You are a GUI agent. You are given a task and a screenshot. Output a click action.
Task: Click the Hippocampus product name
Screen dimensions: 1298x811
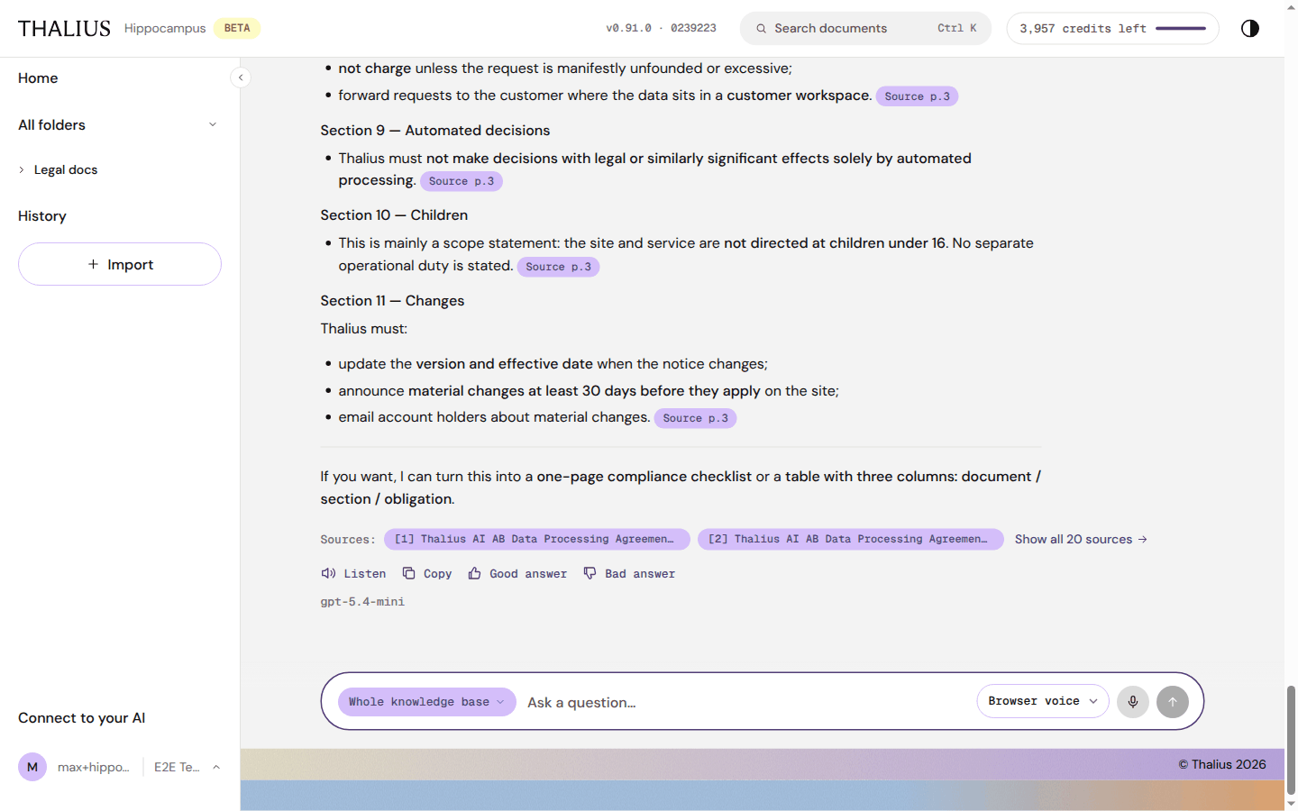(165, 29)
